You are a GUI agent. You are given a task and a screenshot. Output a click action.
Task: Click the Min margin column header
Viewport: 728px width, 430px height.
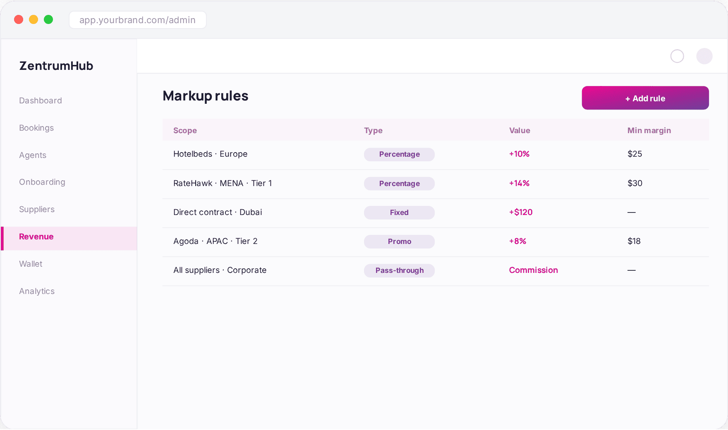649,131
